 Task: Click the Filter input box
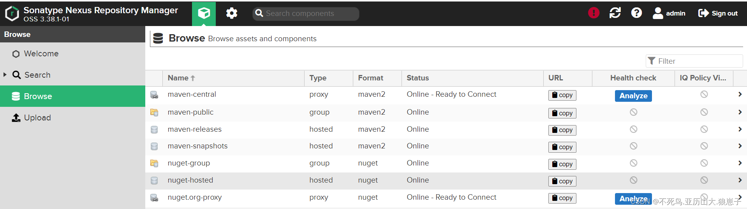(x=694, y=61)
